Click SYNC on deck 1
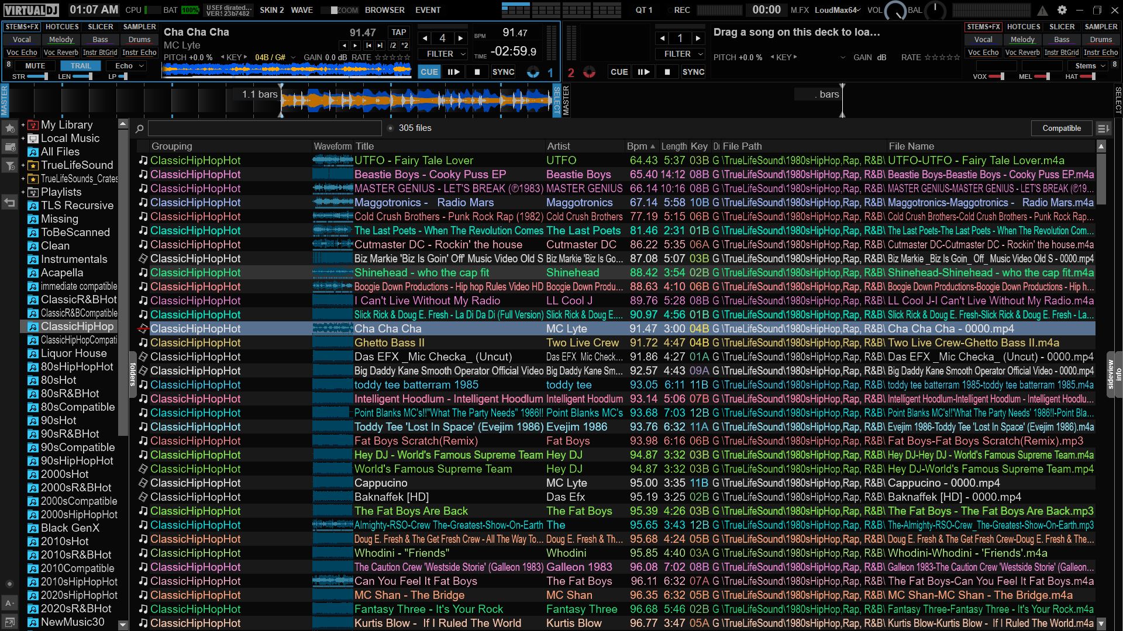The image size is (1123, 631). [503, 72]
